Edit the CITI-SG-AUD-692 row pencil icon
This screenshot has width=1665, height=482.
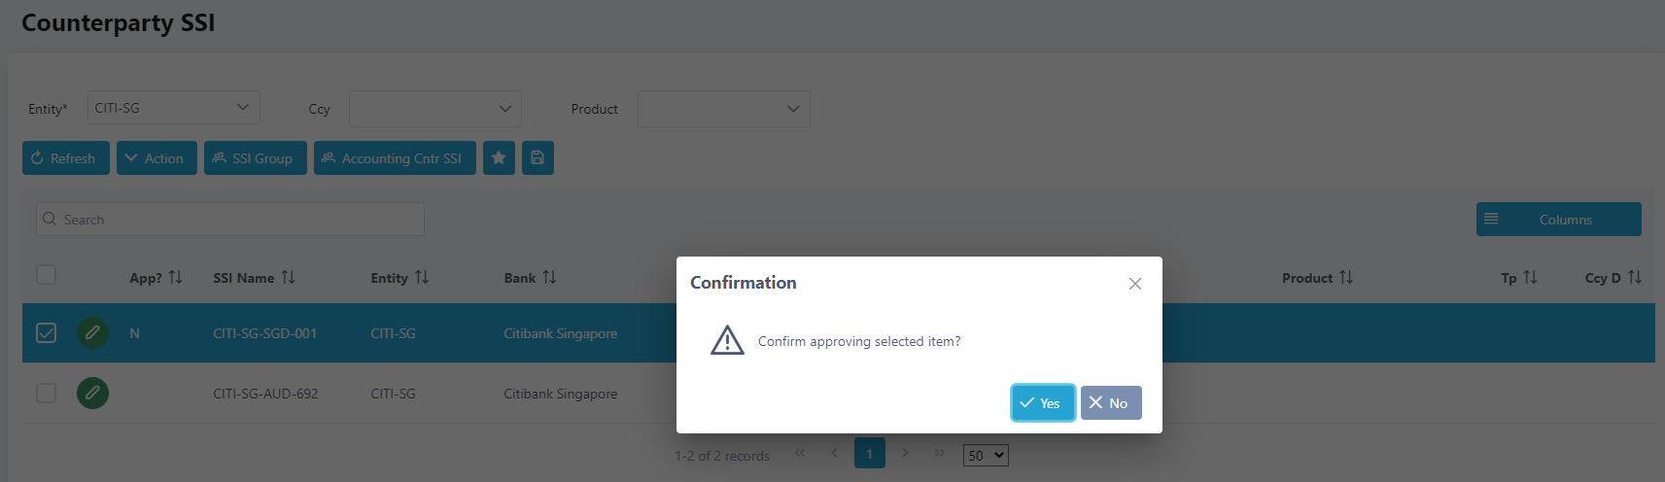92,394
